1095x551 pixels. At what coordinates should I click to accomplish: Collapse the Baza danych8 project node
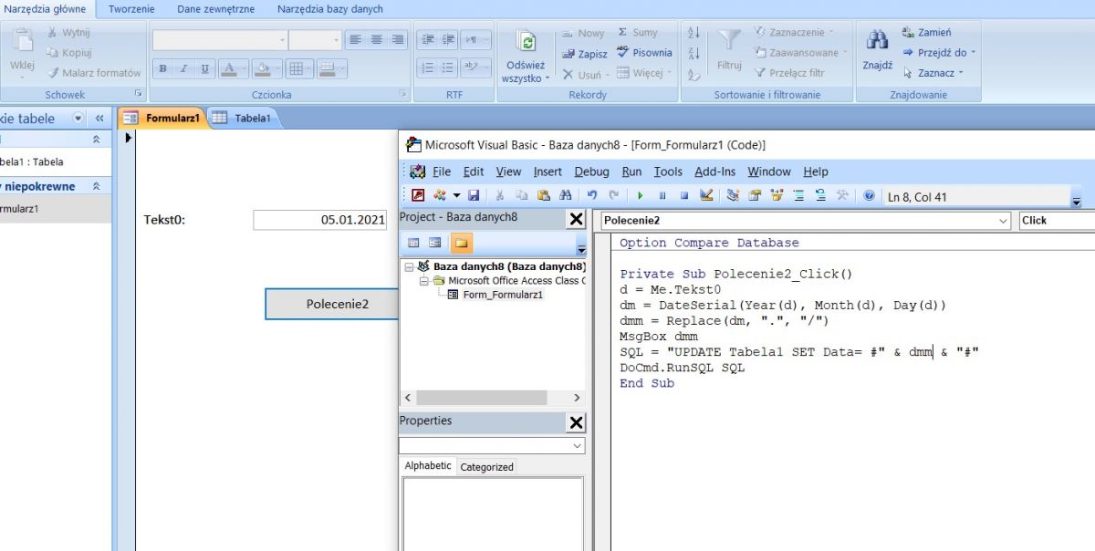pos(409,267)
